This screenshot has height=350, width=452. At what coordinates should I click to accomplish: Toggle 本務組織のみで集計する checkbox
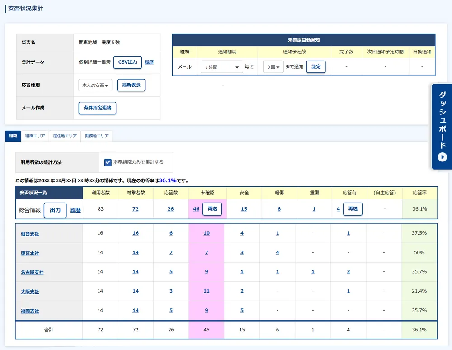[x=108, y=162]
